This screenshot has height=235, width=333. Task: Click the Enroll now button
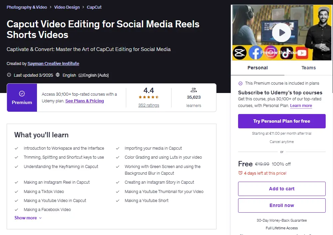point(282,205)
